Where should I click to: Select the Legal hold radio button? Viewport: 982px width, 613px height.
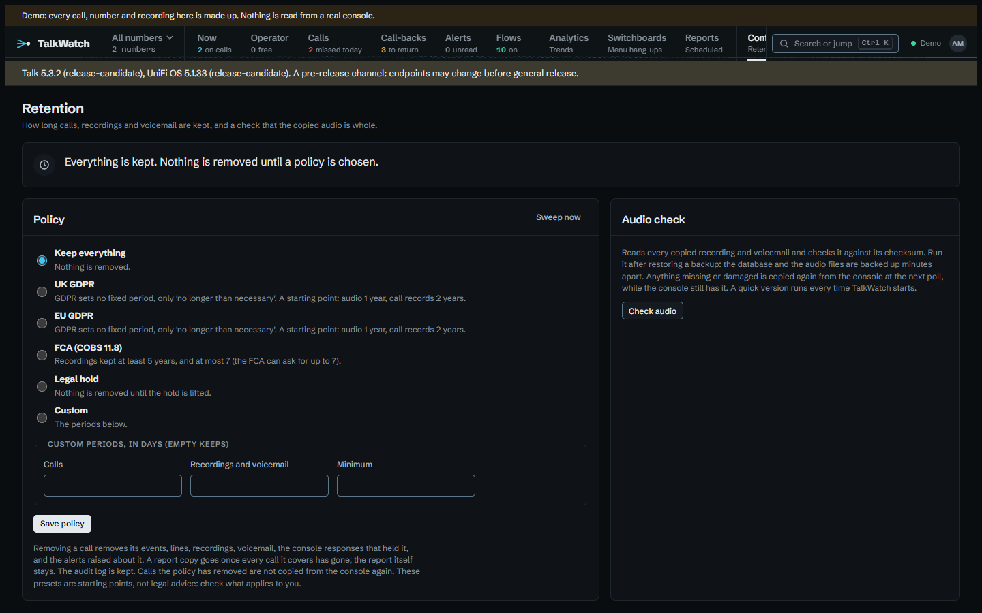pos(42,386)
